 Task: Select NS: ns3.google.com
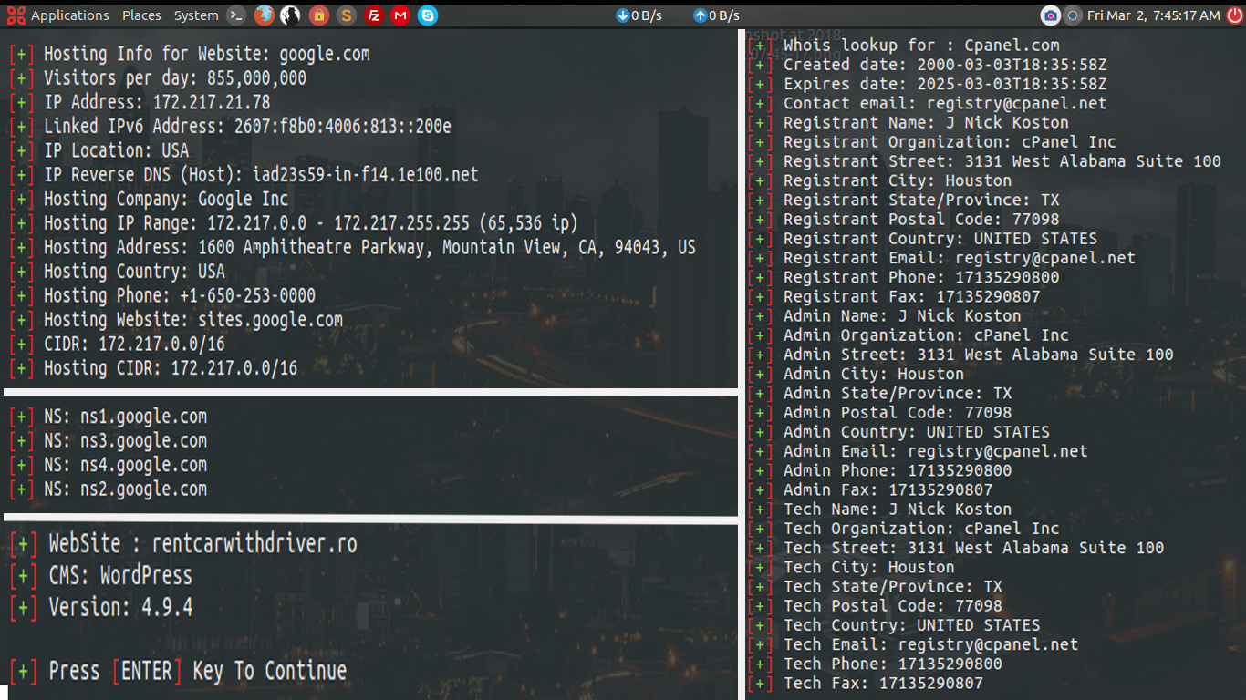(109, 441)
